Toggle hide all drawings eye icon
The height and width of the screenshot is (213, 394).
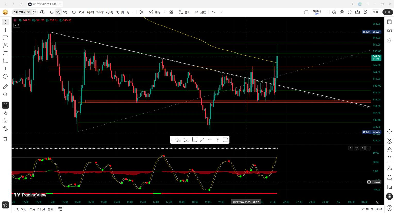pyautogui.click(x=5, y=128)
